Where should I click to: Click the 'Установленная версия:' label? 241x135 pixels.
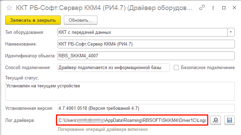point(29,108)
